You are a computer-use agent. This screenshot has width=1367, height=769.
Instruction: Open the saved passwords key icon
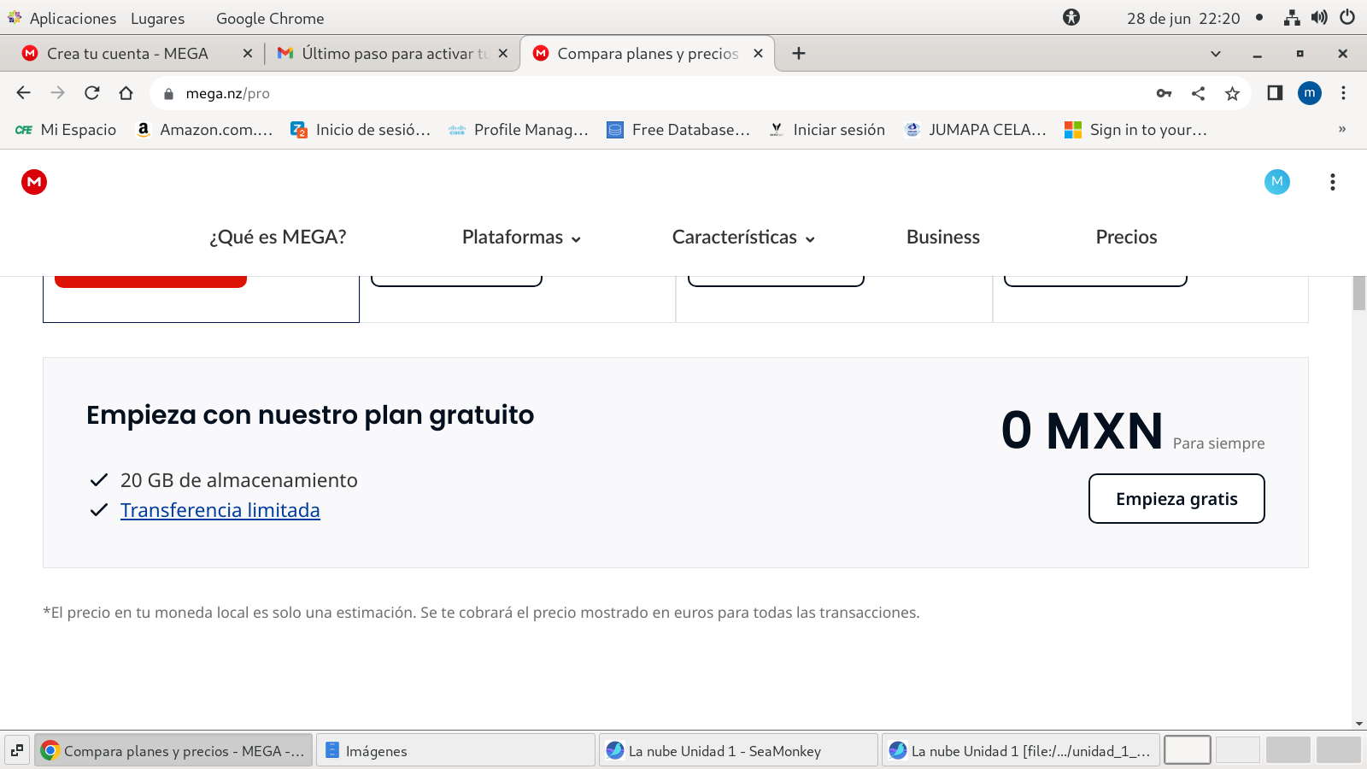pyautogui.click(x=1164, y=94)
